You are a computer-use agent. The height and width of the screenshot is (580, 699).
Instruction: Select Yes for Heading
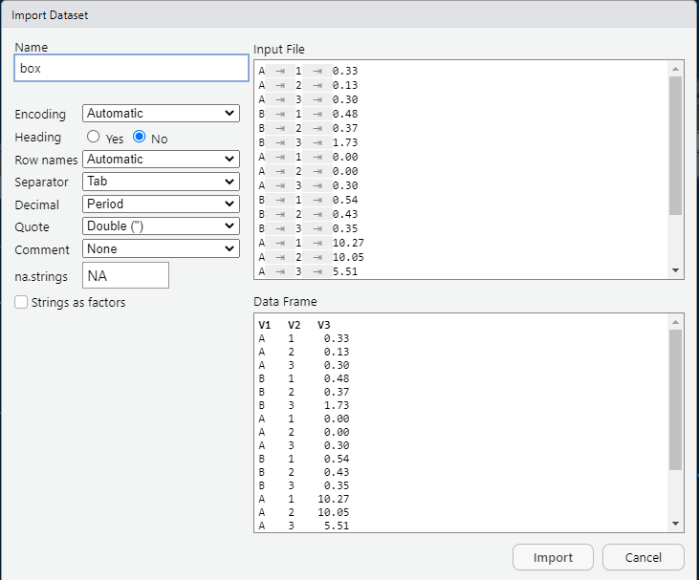tap(93, 137)
